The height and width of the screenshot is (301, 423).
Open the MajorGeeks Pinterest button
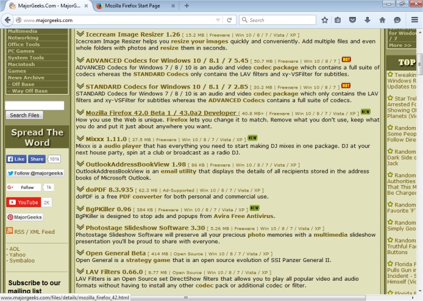click(25, 217)
